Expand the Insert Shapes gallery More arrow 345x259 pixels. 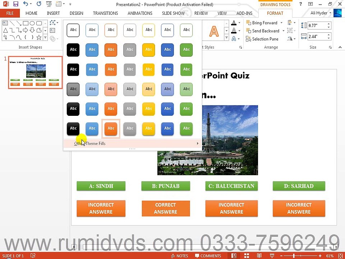[45, 37]
